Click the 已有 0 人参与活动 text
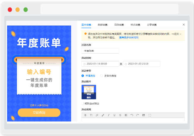Screen dimensions: 194x136 [39, 105]
